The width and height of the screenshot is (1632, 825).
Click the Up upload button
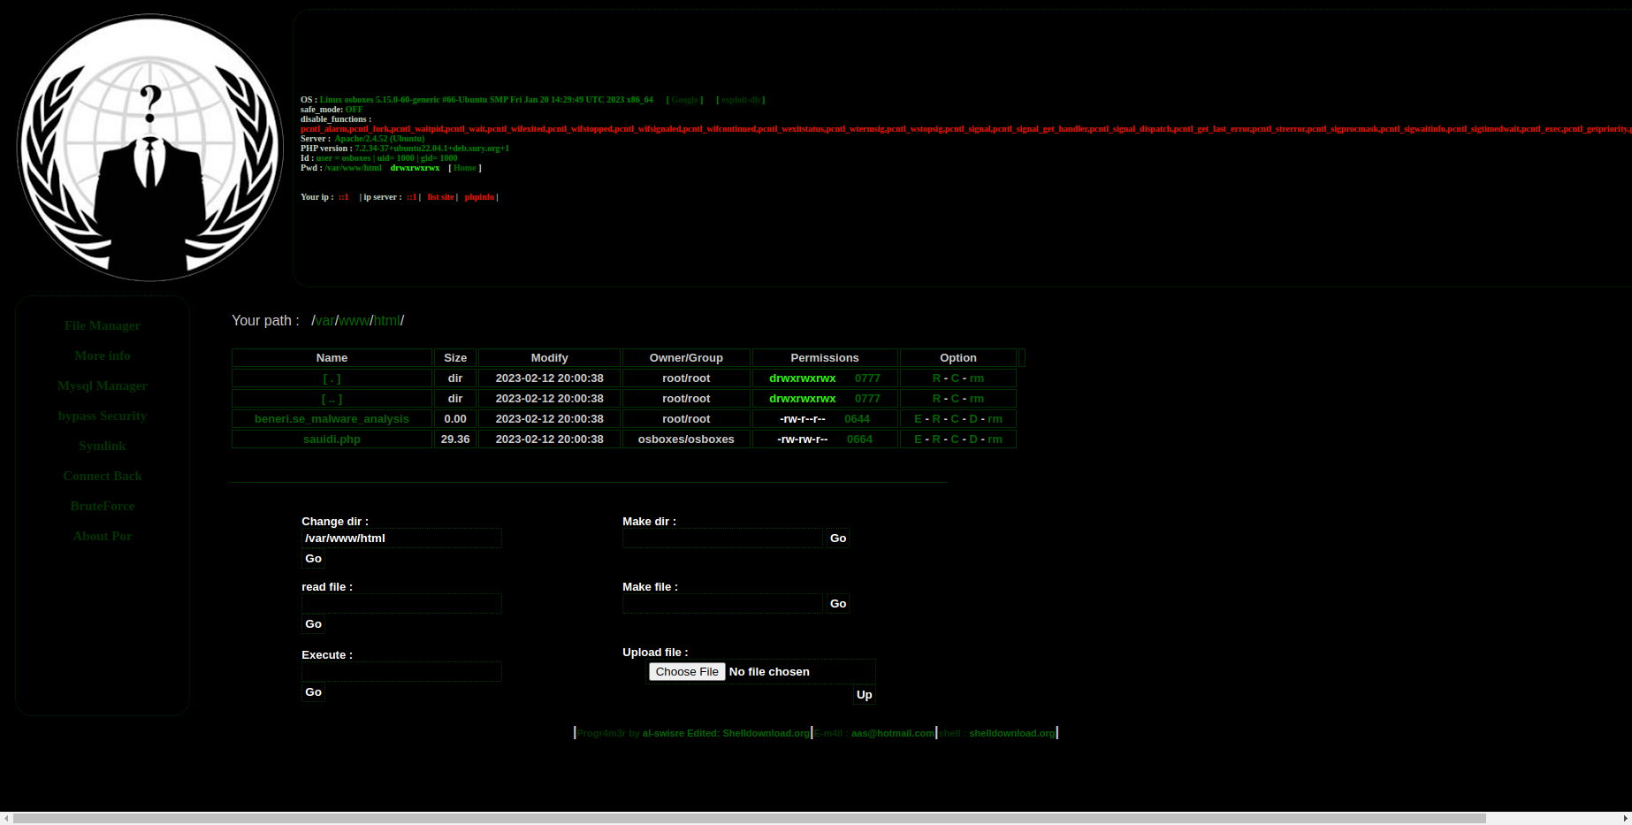864,695
